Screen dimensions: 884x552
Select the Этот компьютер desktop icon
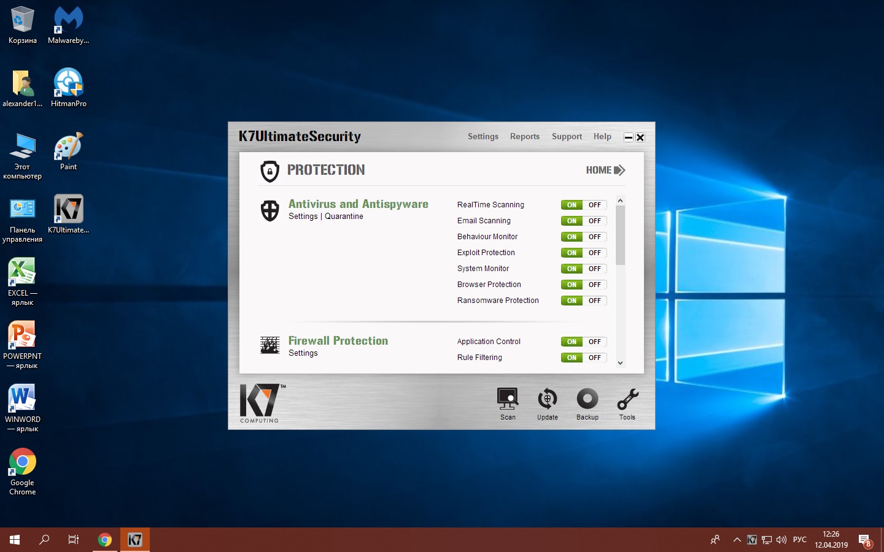23,156
